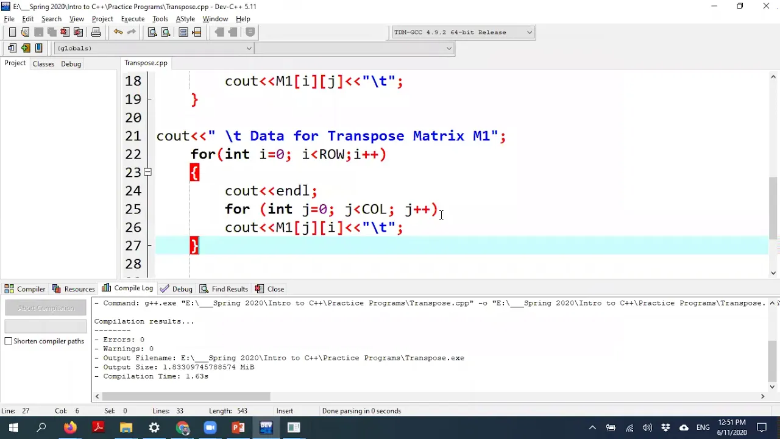Click the Go to function icon
The height and width of the screenshot is (439, 780).
(183, 32)
